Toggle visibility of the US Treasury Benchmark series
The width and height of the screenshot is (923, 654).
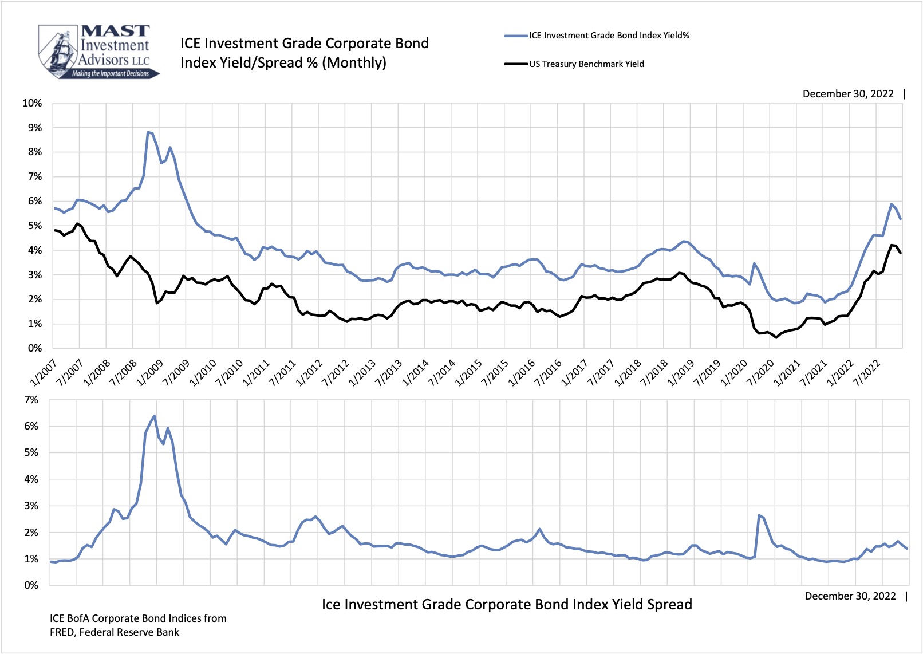586,64
